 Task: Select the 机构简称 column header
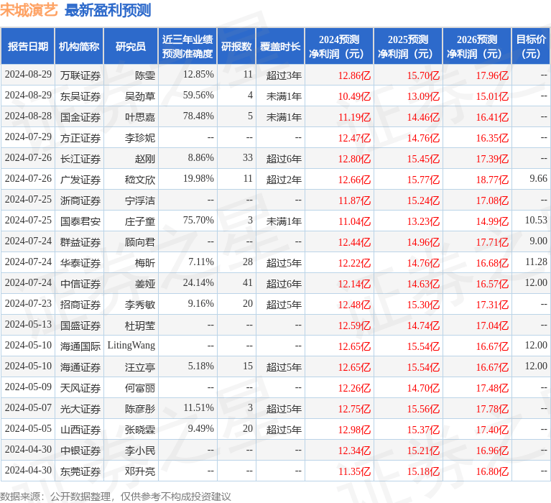pyautogui.click(x=79, y=47)
